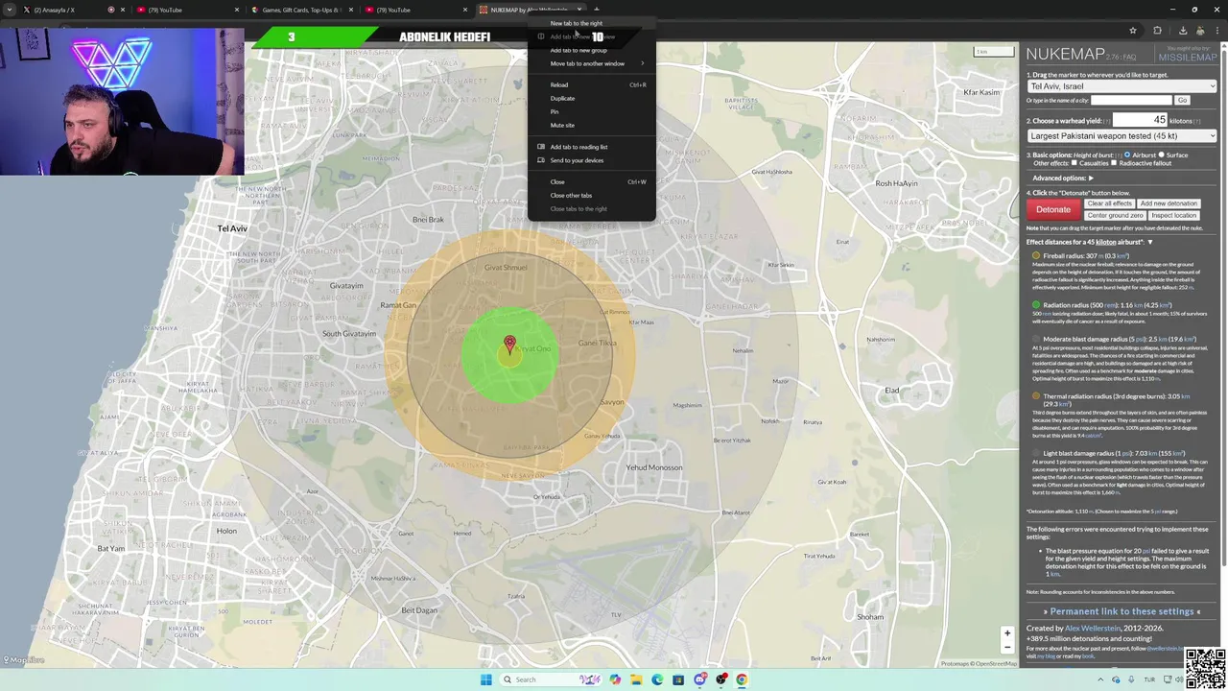Click Inspect location button

tap(1173, 215)
